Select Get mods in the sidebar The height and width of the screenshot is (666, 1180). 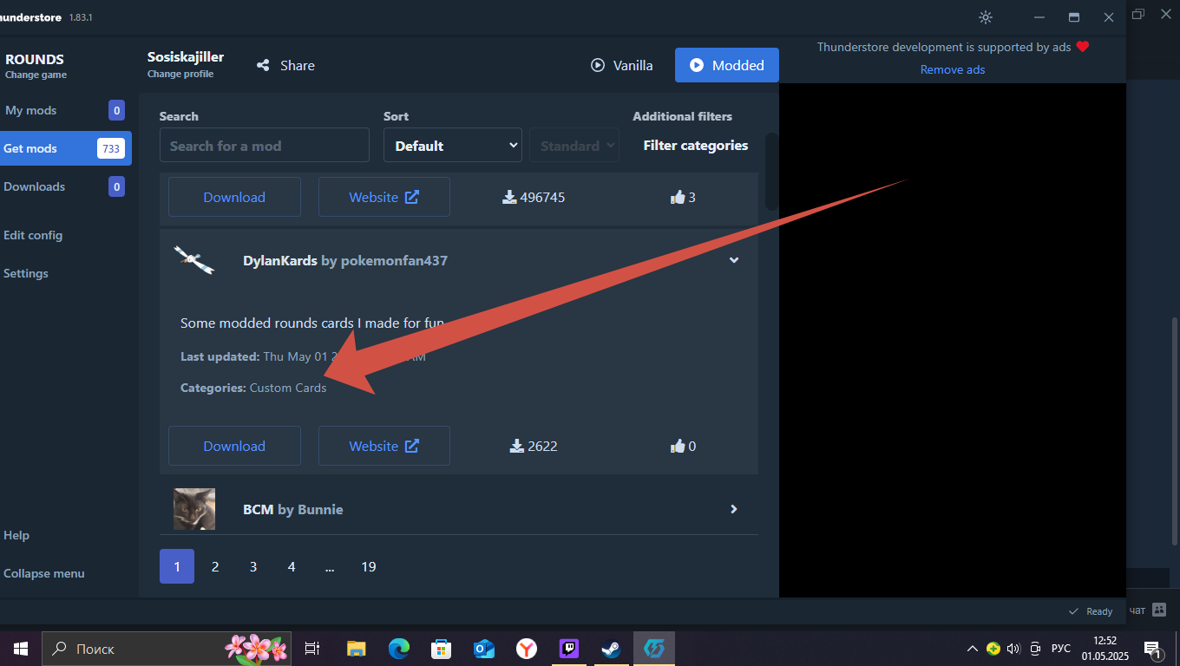[66, 148]
